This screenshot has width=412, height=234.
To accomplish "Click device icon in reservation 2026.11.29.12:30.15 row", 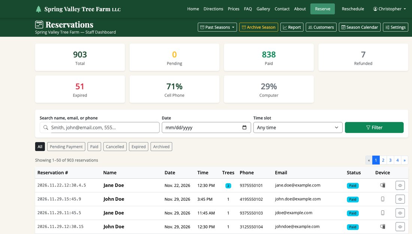I will tap(382, 227).
